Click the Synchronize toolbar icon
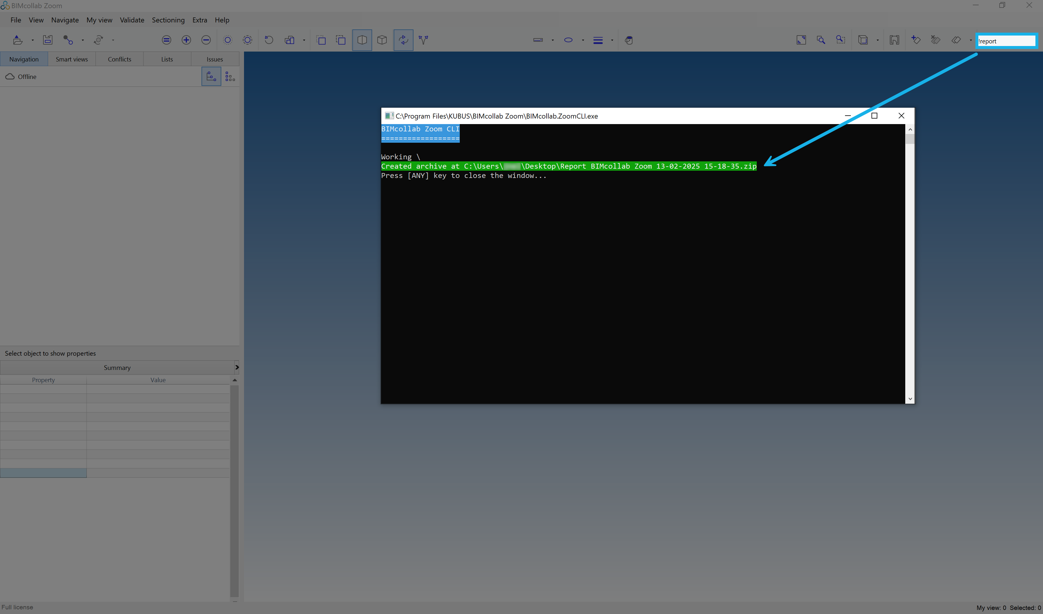The width and height of the screenshot is (1043, 614). (x=98, y=40)
